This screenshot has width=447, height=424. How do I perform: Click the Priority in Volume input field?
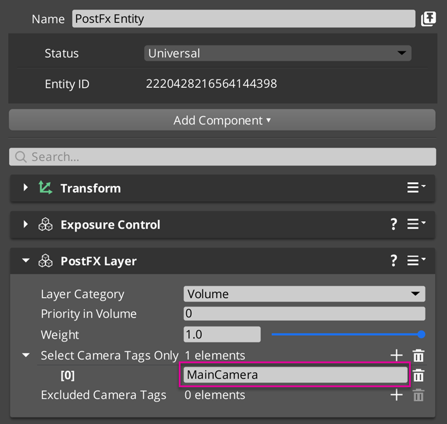(x=304, y=313)
